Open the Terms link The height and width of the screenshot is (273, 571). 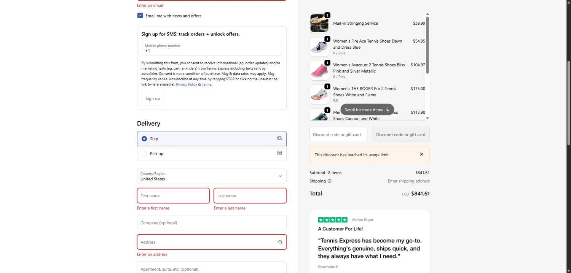[206, 84]
